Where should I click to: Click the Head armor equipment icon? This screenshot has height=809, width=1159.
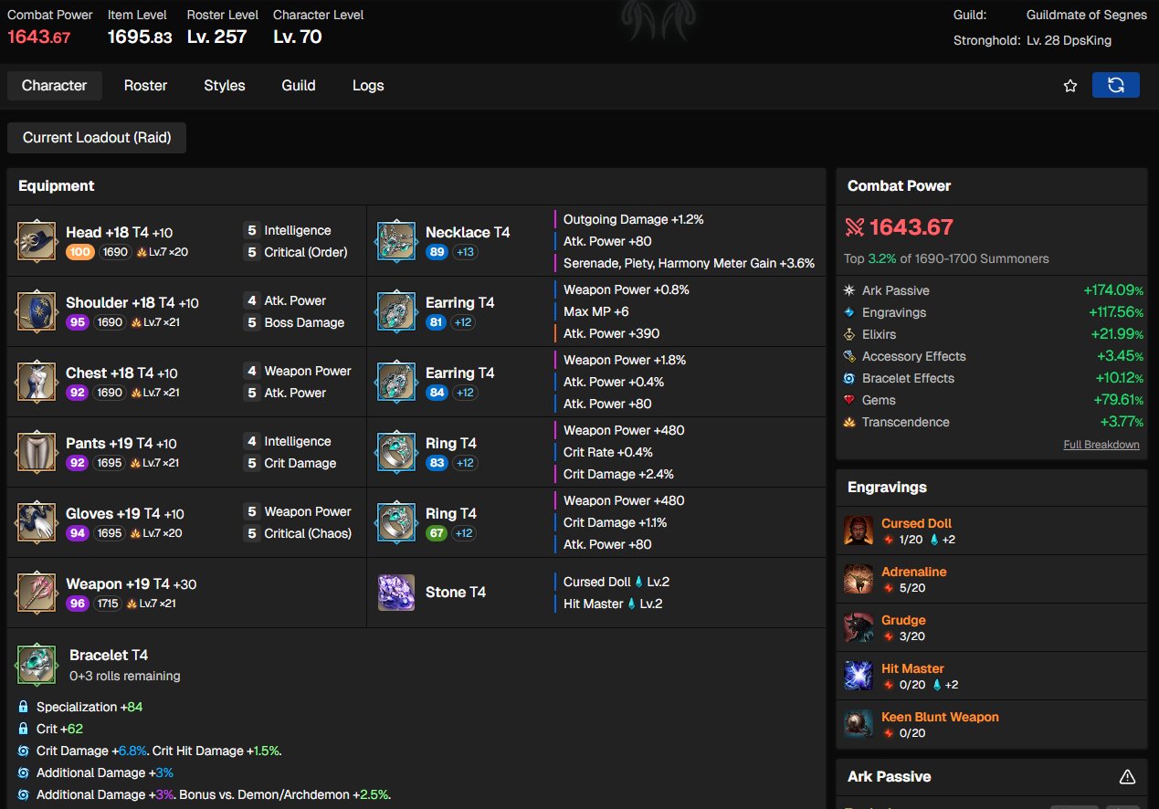pyautogui.click(x=36, y=241)
